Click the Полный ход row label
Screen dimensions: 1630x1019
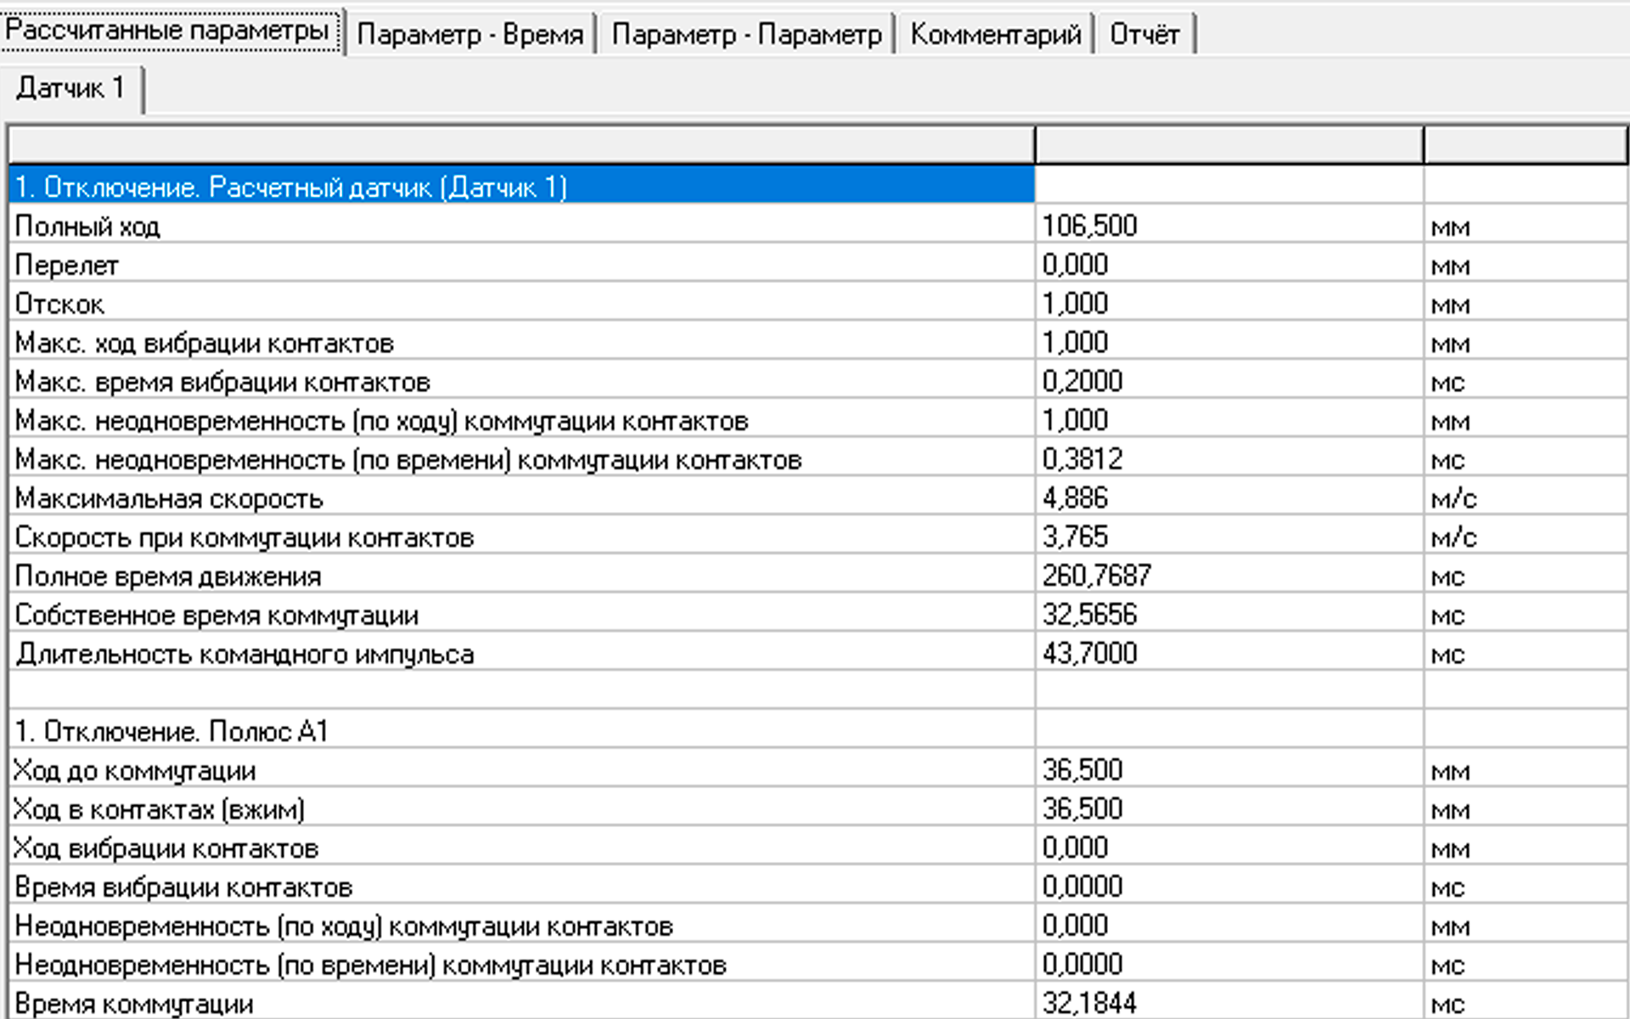(87, 226)
